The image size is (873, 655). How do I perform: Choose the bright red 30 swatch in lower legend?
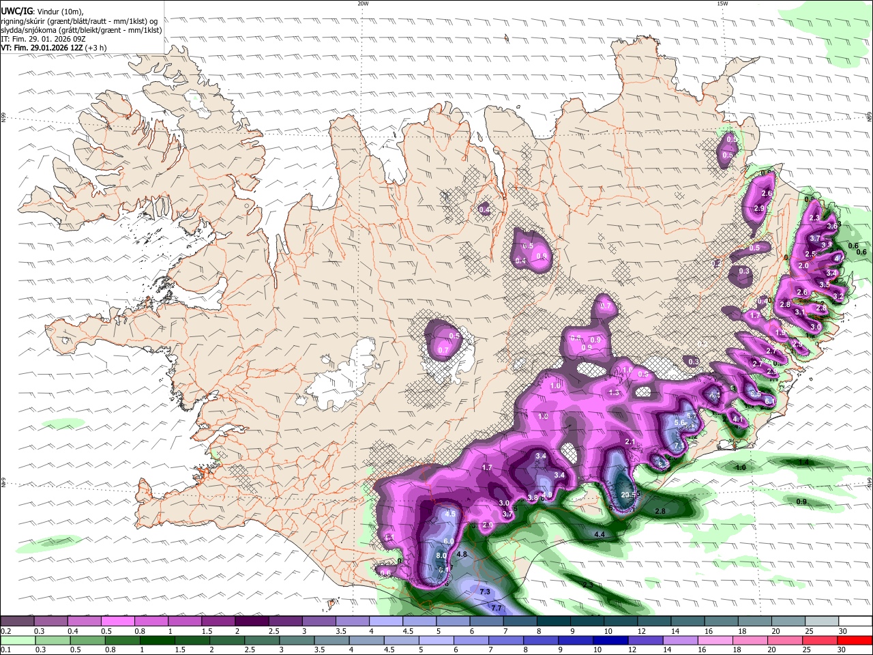tap(855, 640)
